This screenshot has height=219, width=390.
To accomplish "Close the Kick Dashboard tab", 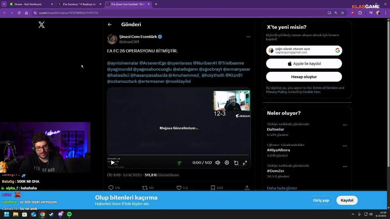I will (x=52, y=4).
